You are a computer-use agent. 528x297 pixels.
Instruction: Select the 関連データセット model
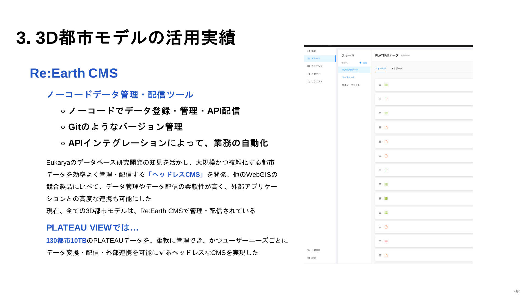[x=351, y=85]
